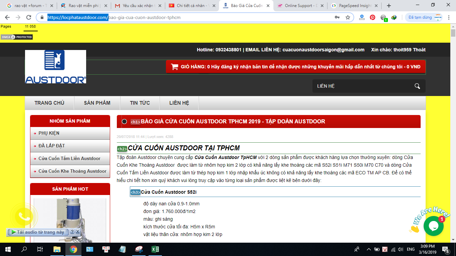Image resolution: width=456 pixels, height=256 pixels.
Task: Open Excel from the taskbar
Action: click(155, 249)
